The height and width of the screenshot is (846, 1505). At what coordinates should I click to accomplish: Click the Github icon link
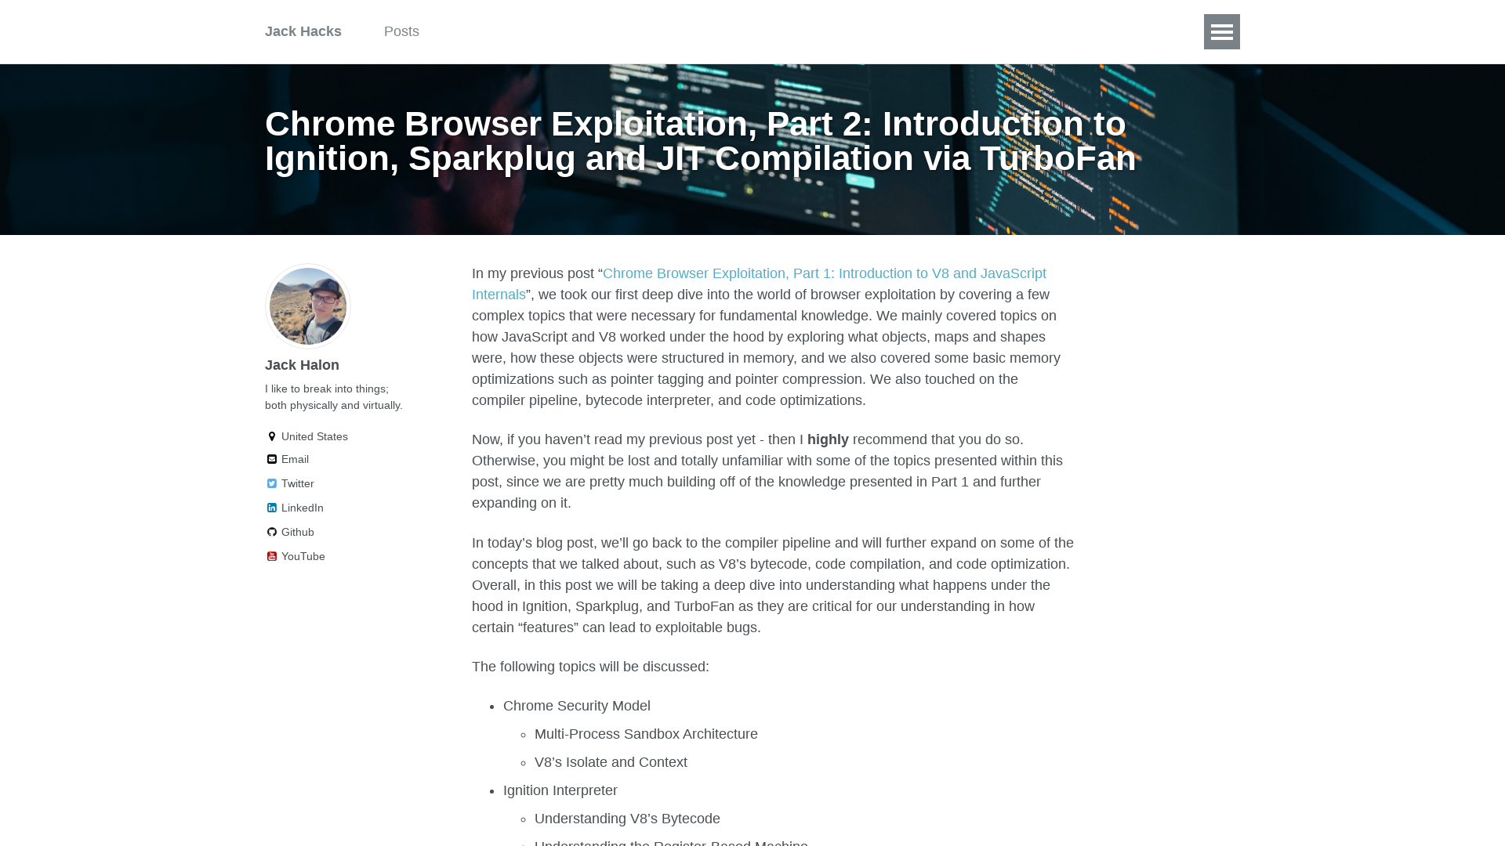tap(270, 532)
